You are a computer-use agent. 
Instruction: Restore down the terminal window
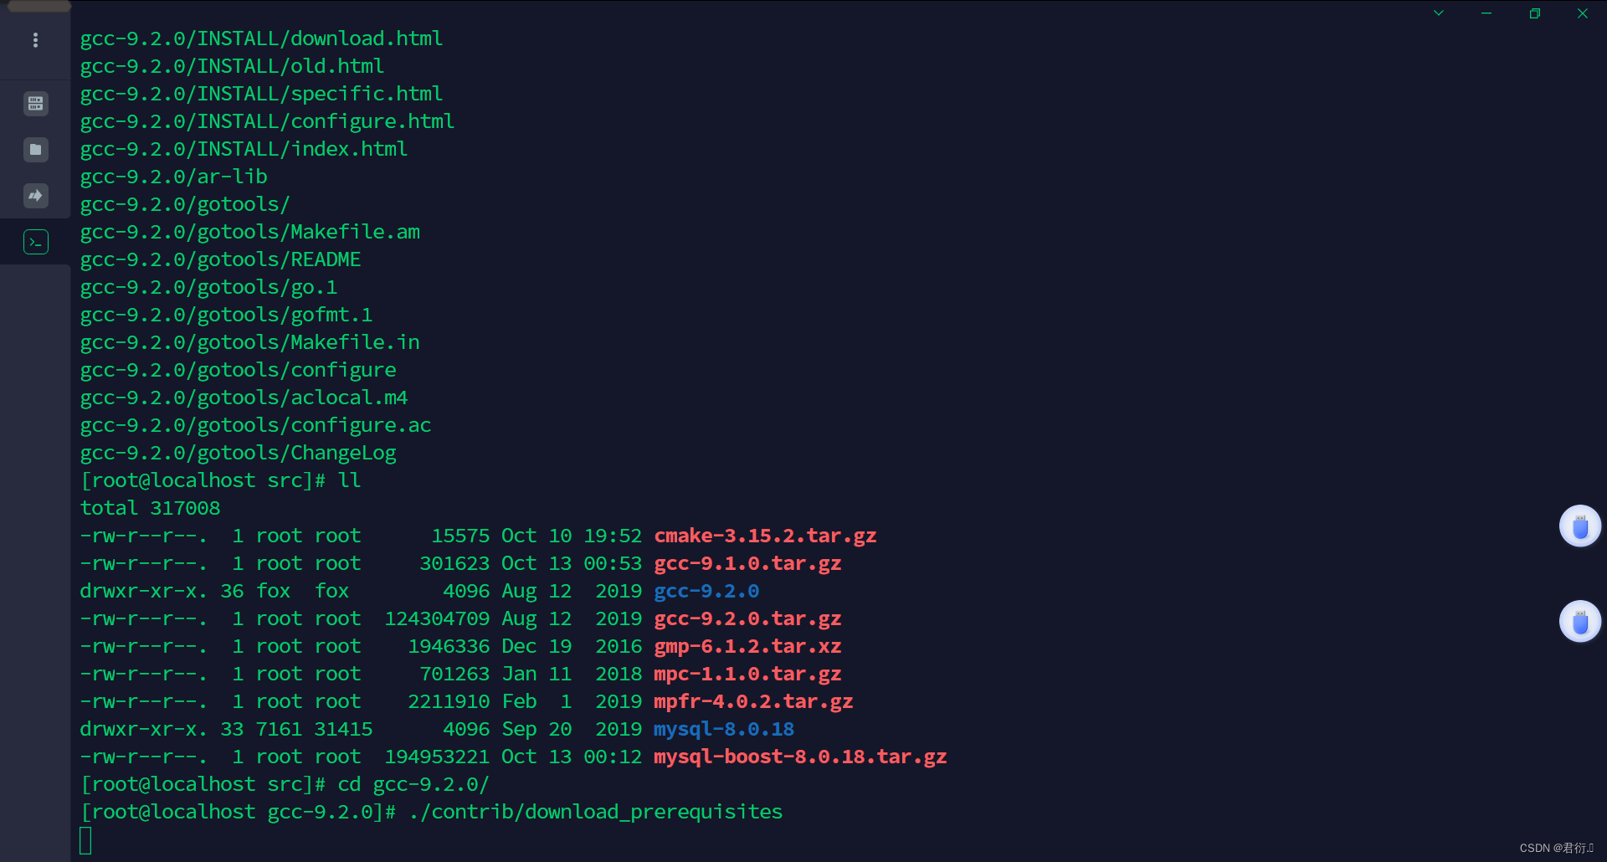(1534, 13)
